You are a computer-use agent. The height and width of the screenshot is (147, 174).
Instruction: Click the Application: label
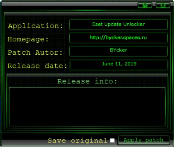click(x=35, y=26)
